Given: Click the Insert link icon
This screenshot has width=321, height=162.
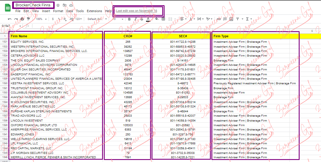Looking at the screenshot, I should coord(219,19).
